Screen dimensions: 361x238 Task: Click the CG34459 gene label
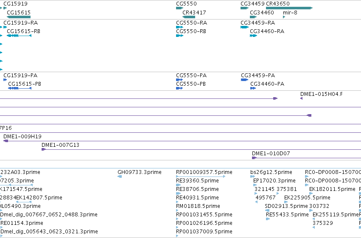pyautogui.click(x=252, y=4)
